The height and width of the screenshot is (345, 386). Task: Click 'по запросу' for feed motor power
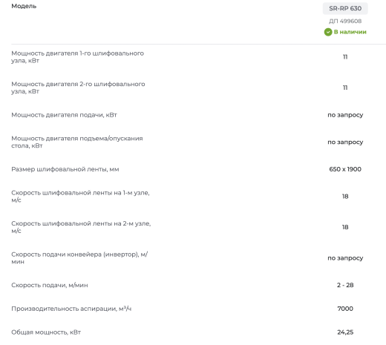(x=345, y=115)
